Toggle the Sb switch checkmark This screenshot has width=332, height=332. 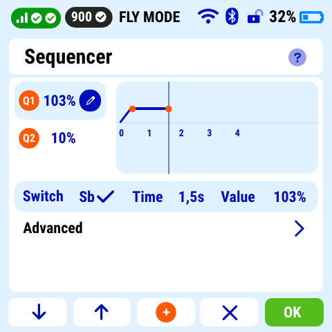(x=105, y=196)
